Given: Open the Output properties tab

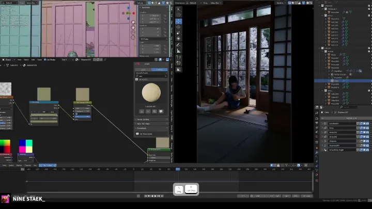Looking at the screenshot, I should click(x=317, y=123).
